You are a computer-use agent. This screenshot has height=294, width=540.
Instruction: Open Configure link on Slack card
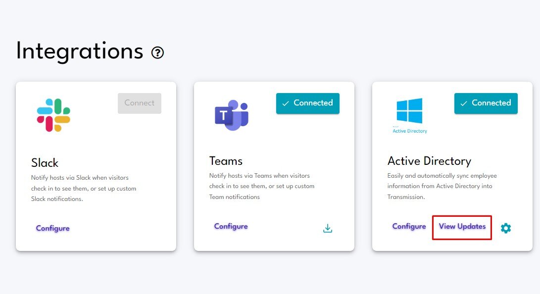click(x=52, y=228)
